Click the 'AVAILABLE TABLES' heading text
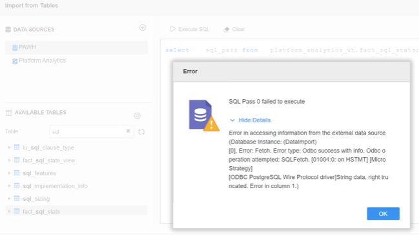 [40, 113]
